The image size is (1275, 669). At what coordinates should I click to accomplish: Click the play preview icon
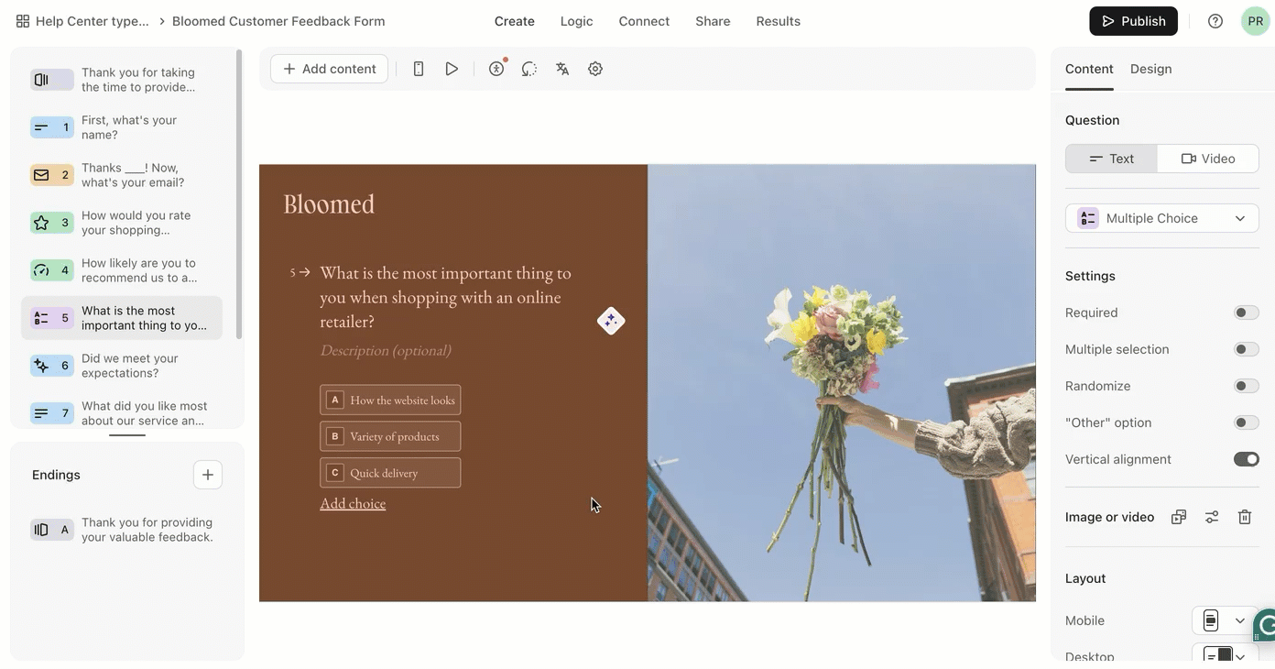pos(452,69)
